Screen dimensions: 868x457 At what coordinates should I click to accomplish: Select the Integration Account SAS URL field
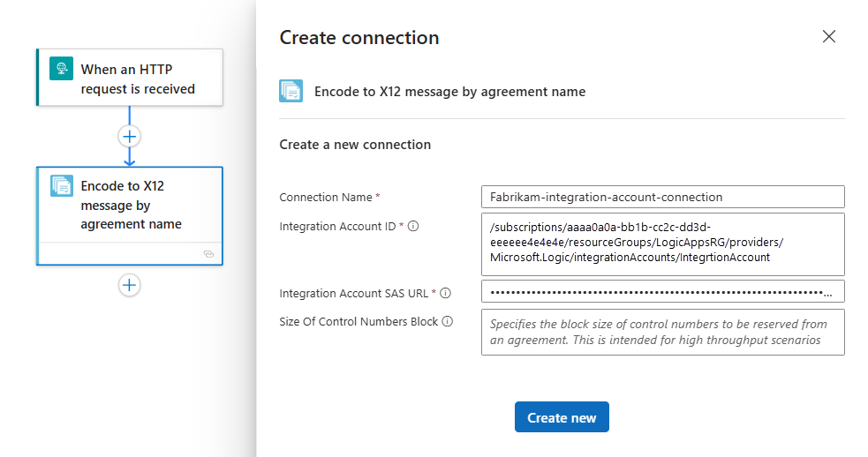(x=662, y=292)
